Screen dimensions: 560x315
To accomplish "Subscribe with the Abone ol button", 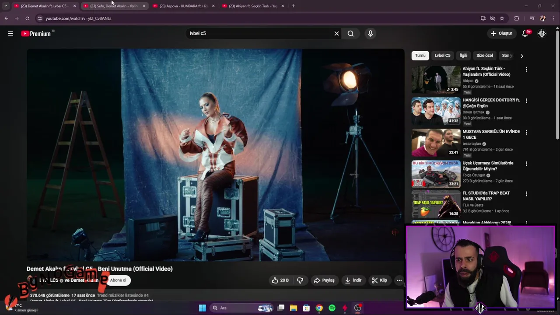I will coord(118,280).
